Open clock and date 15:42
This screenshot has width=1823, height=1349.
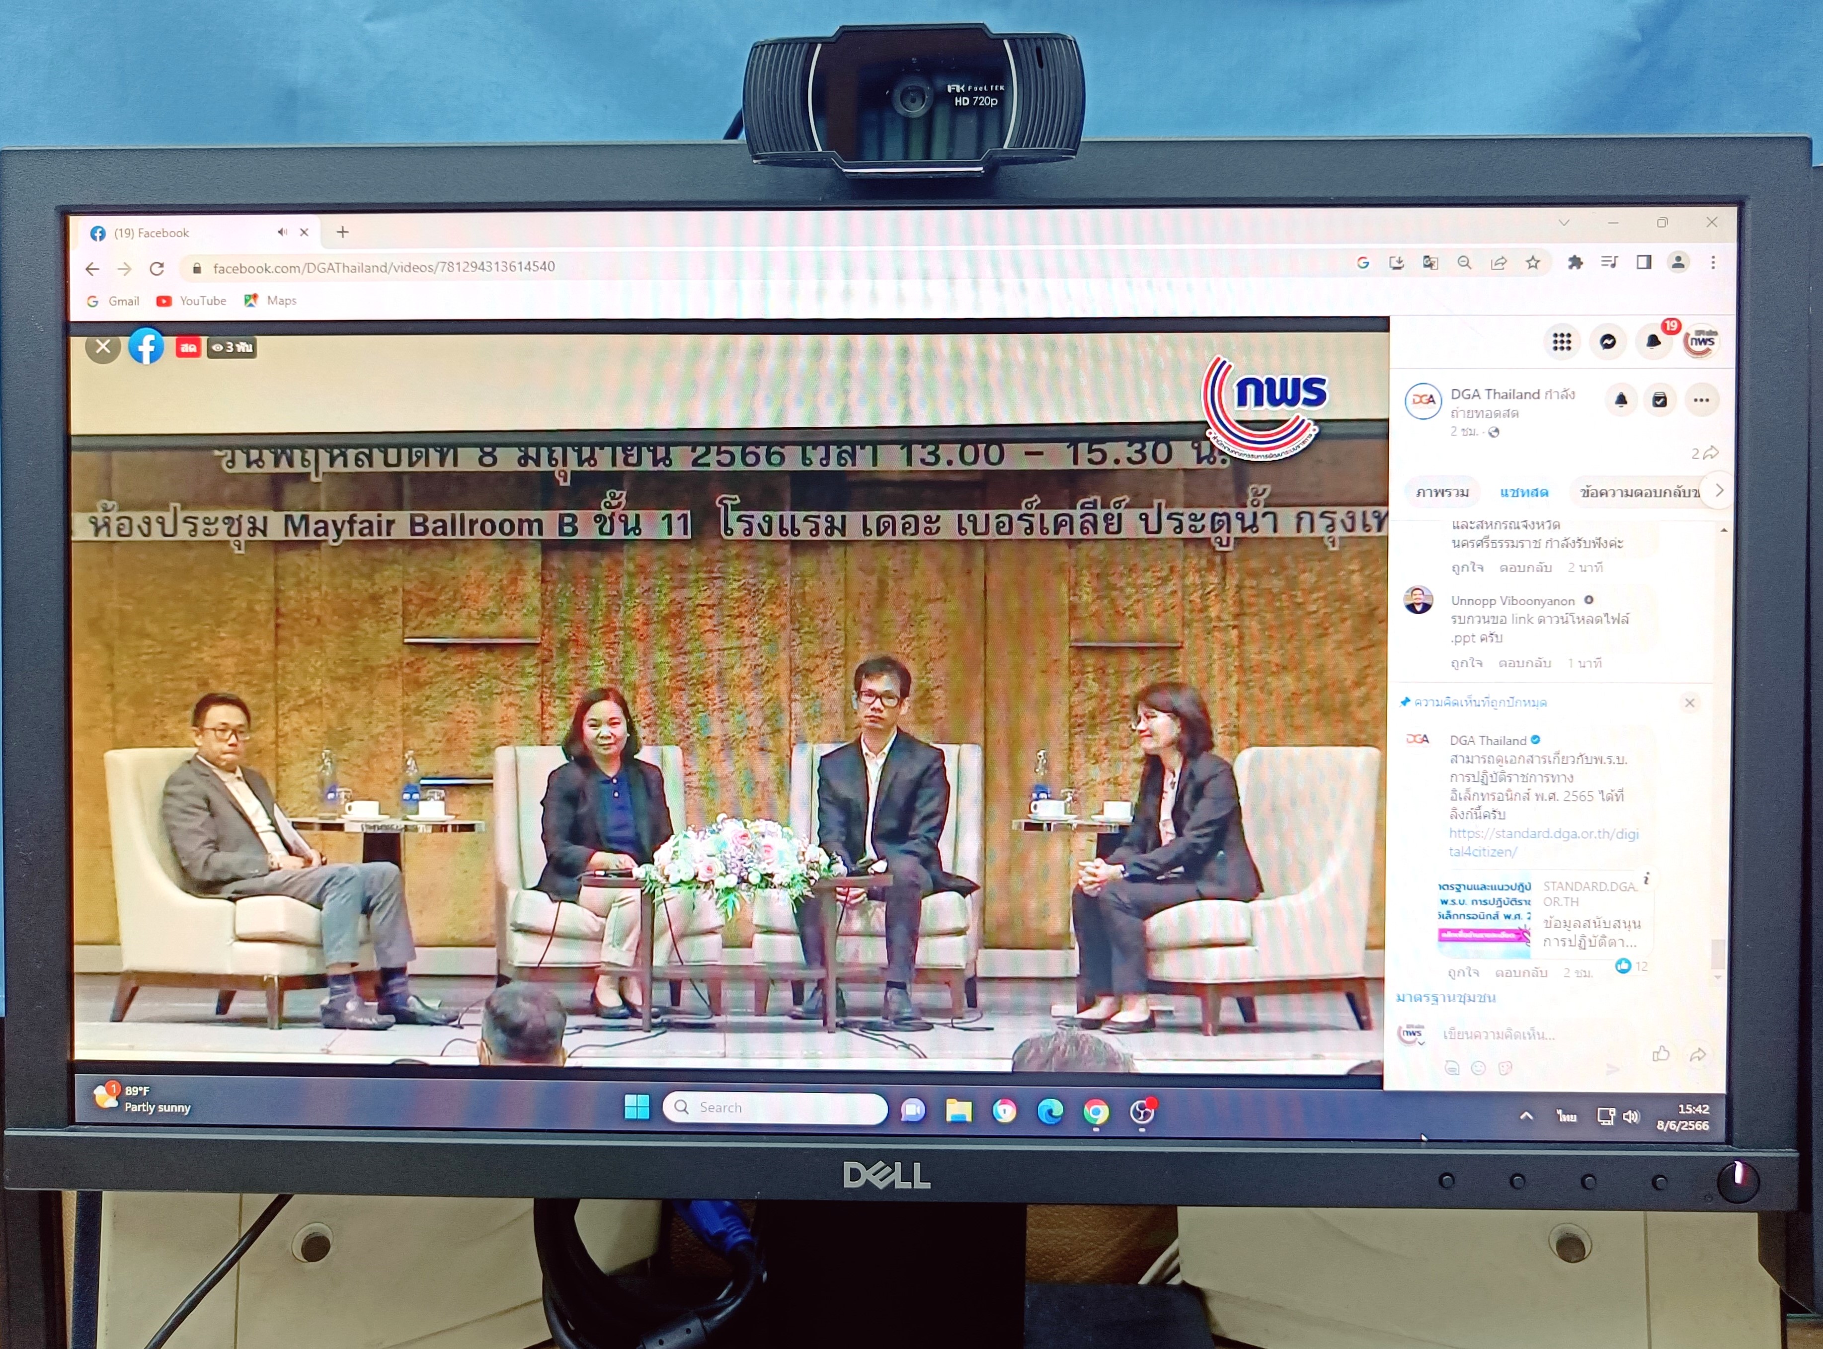[1682, 1117]
